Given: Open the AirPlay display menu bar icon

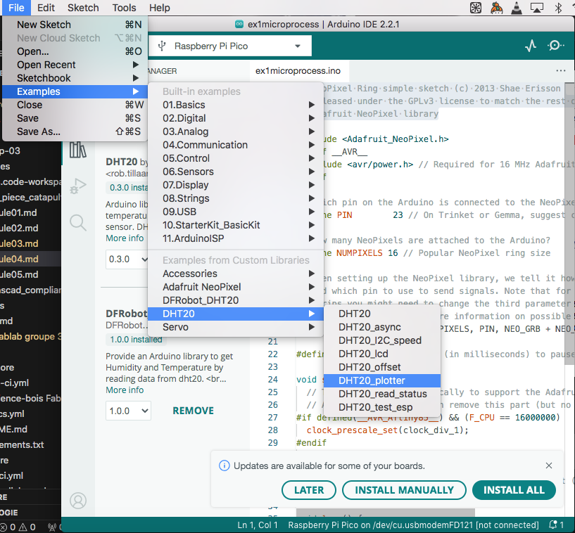Looking at the screenshot, I should 536,8.
